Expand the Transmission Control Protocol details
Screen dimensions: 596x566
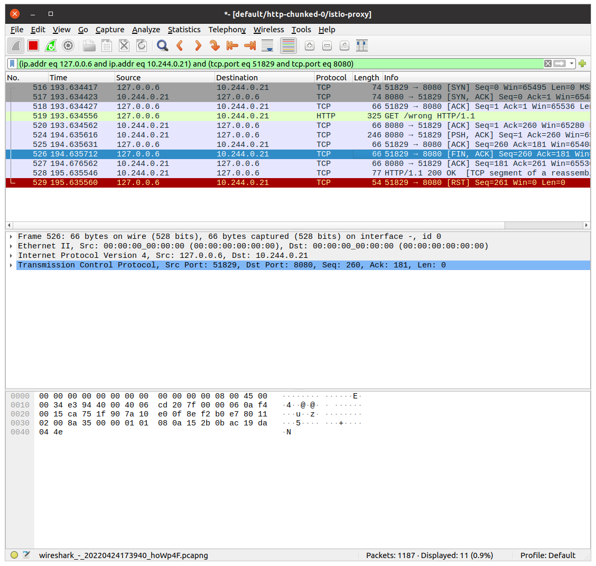(11, 265)
